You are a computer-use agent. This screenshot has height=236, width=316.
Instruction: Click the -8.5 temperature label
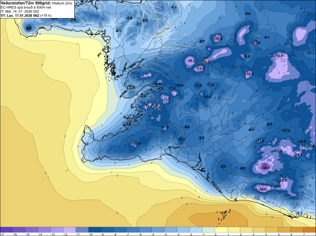pos(201,138)
